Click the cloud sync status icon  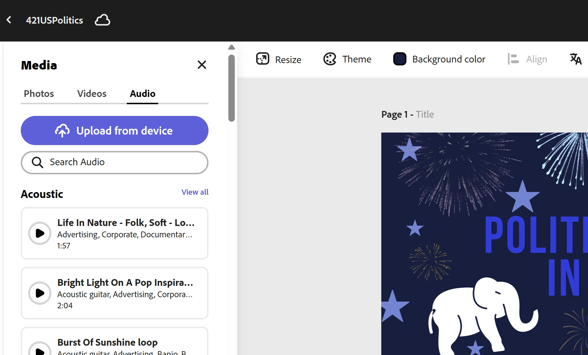102,20
